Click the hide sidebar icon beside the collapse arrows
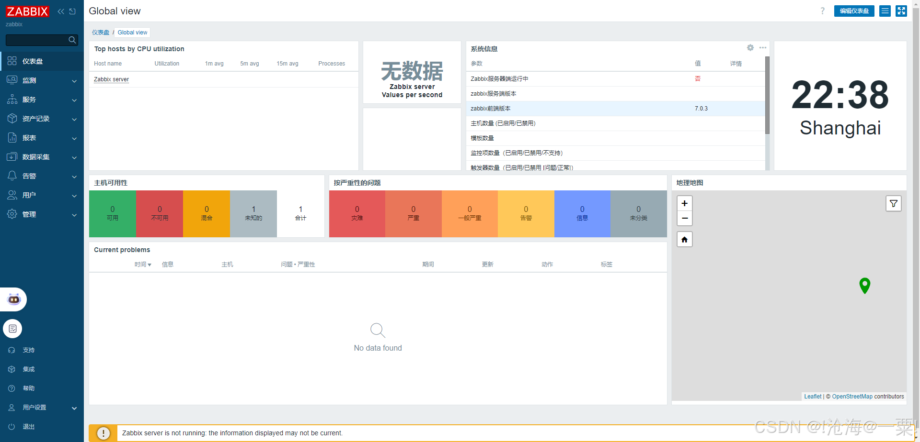 pyautogui.click(x=73, y=11)
